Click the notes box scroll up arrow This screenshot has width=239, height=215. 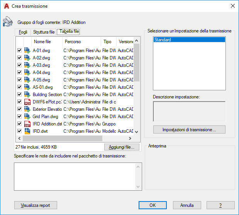(x=138, y=167)
